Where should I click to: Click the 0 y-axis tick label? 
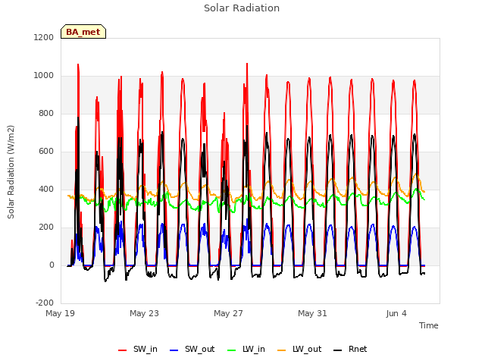point(52,265)
